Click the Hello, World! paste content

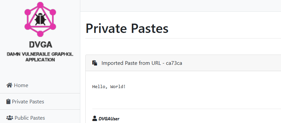109,87
